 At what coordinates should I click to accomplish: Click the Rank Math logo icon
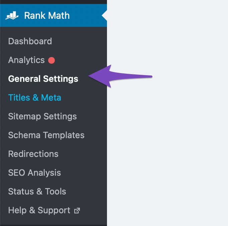click(x=12, y=15)
